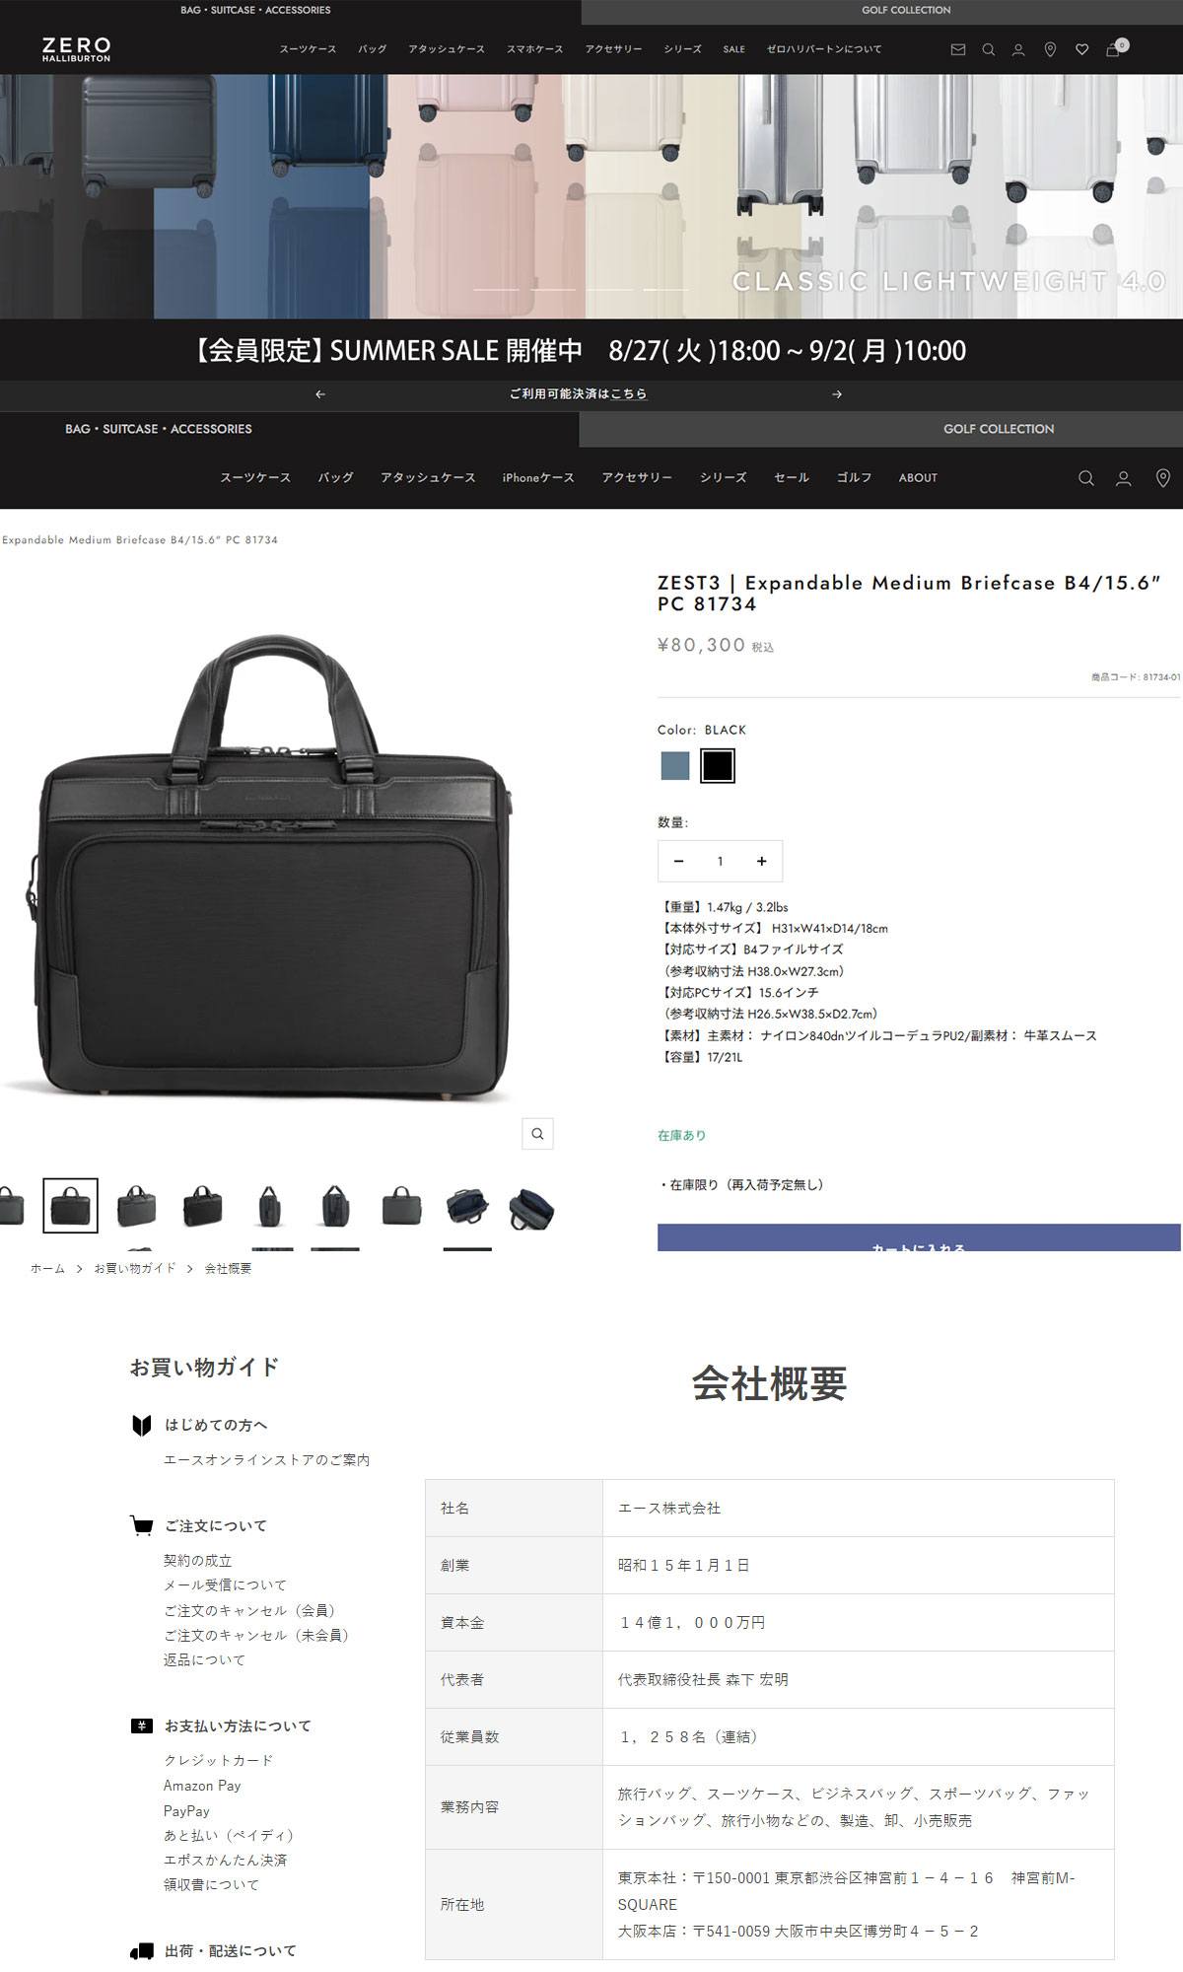Open あと払い（ペイディ）link

232,1835
